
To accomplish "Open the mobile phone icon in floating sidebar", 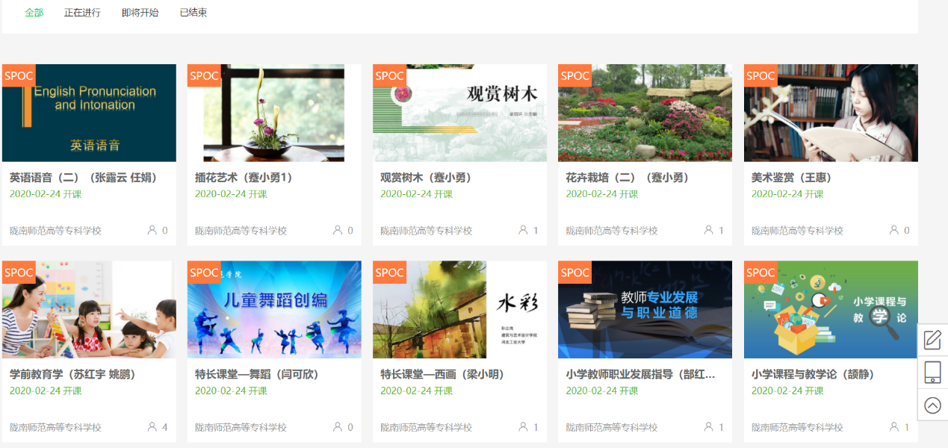I will pos(932,372).
